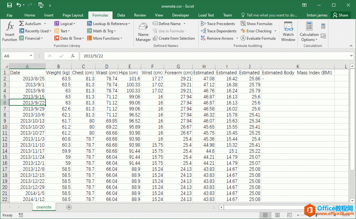Switch to Normal view in status bar
Viewport: 356px width, 219px height.
[265, 215]
